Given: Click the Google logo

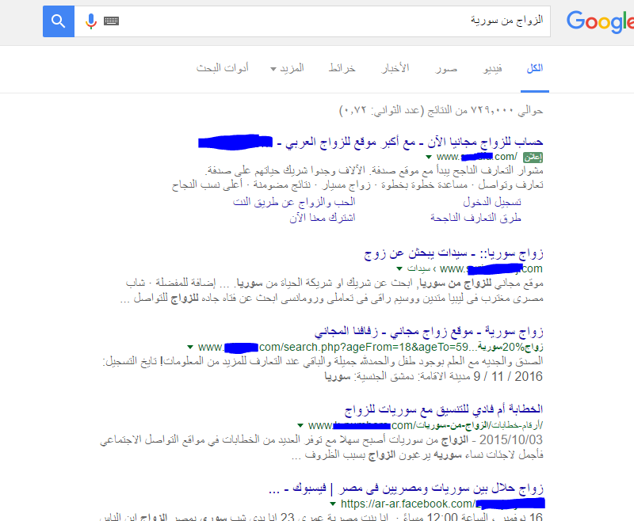Looking at the screenshot, I should [x=600, y=22].
